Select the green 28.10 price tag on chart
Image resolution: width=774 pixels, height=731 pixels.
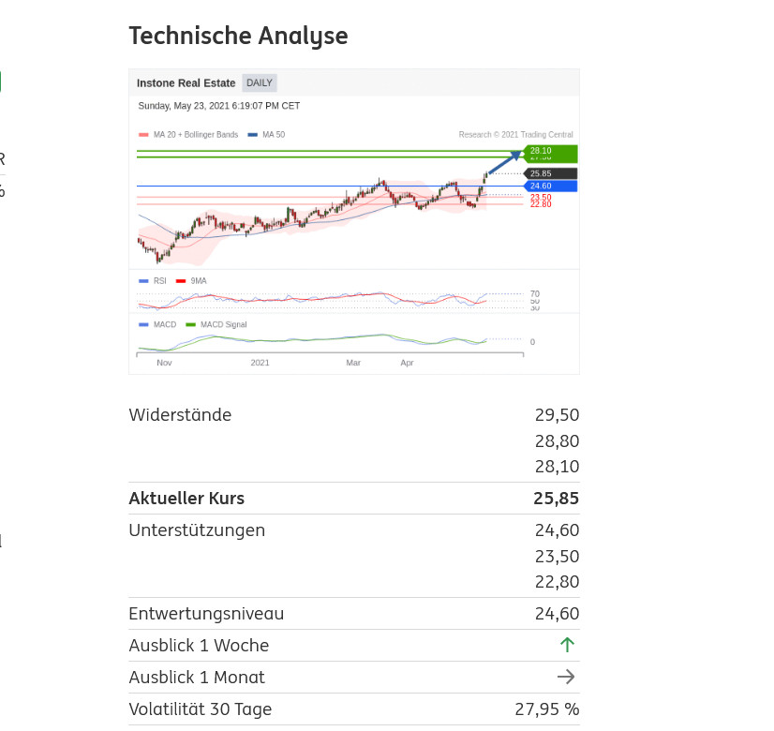click(551, 153)
